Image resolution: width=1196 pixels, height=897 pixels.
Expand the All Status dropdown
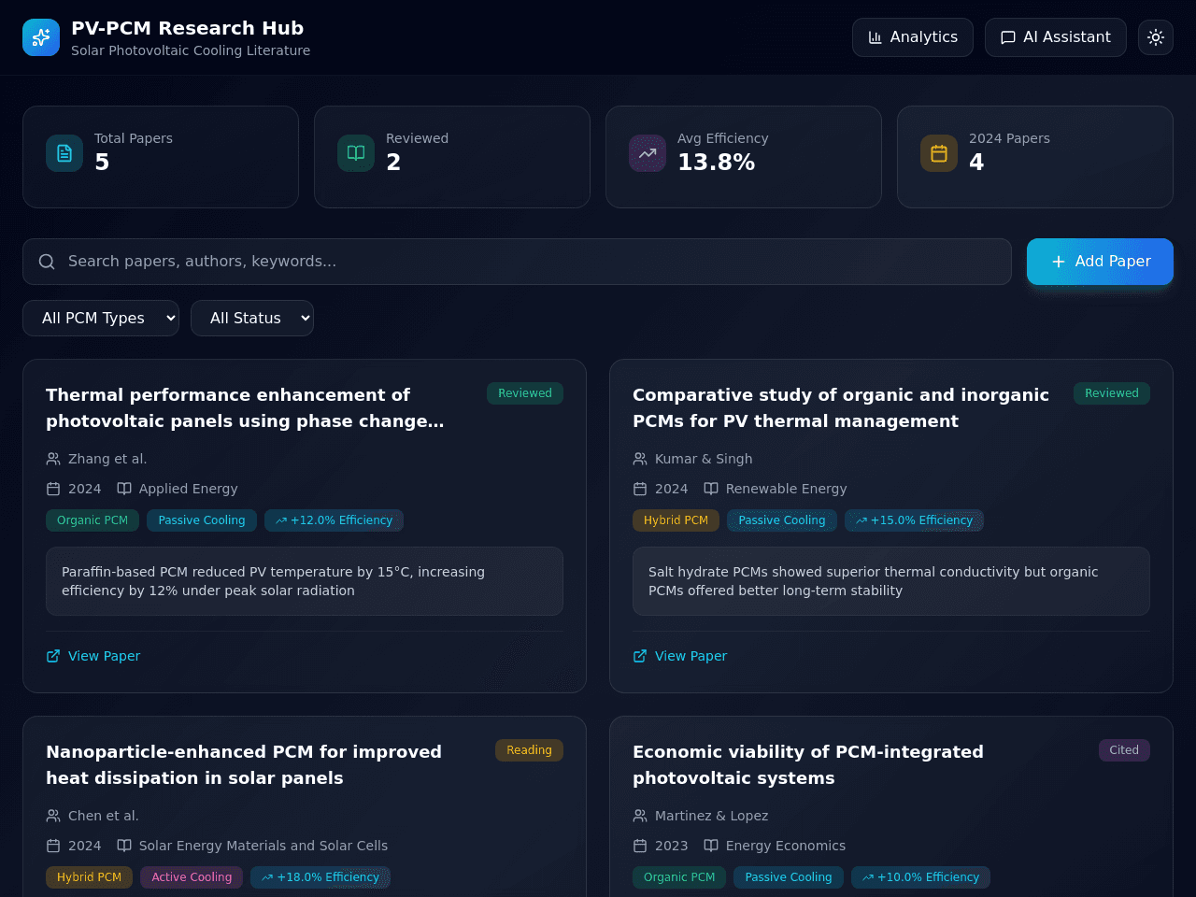click(252, 318)
